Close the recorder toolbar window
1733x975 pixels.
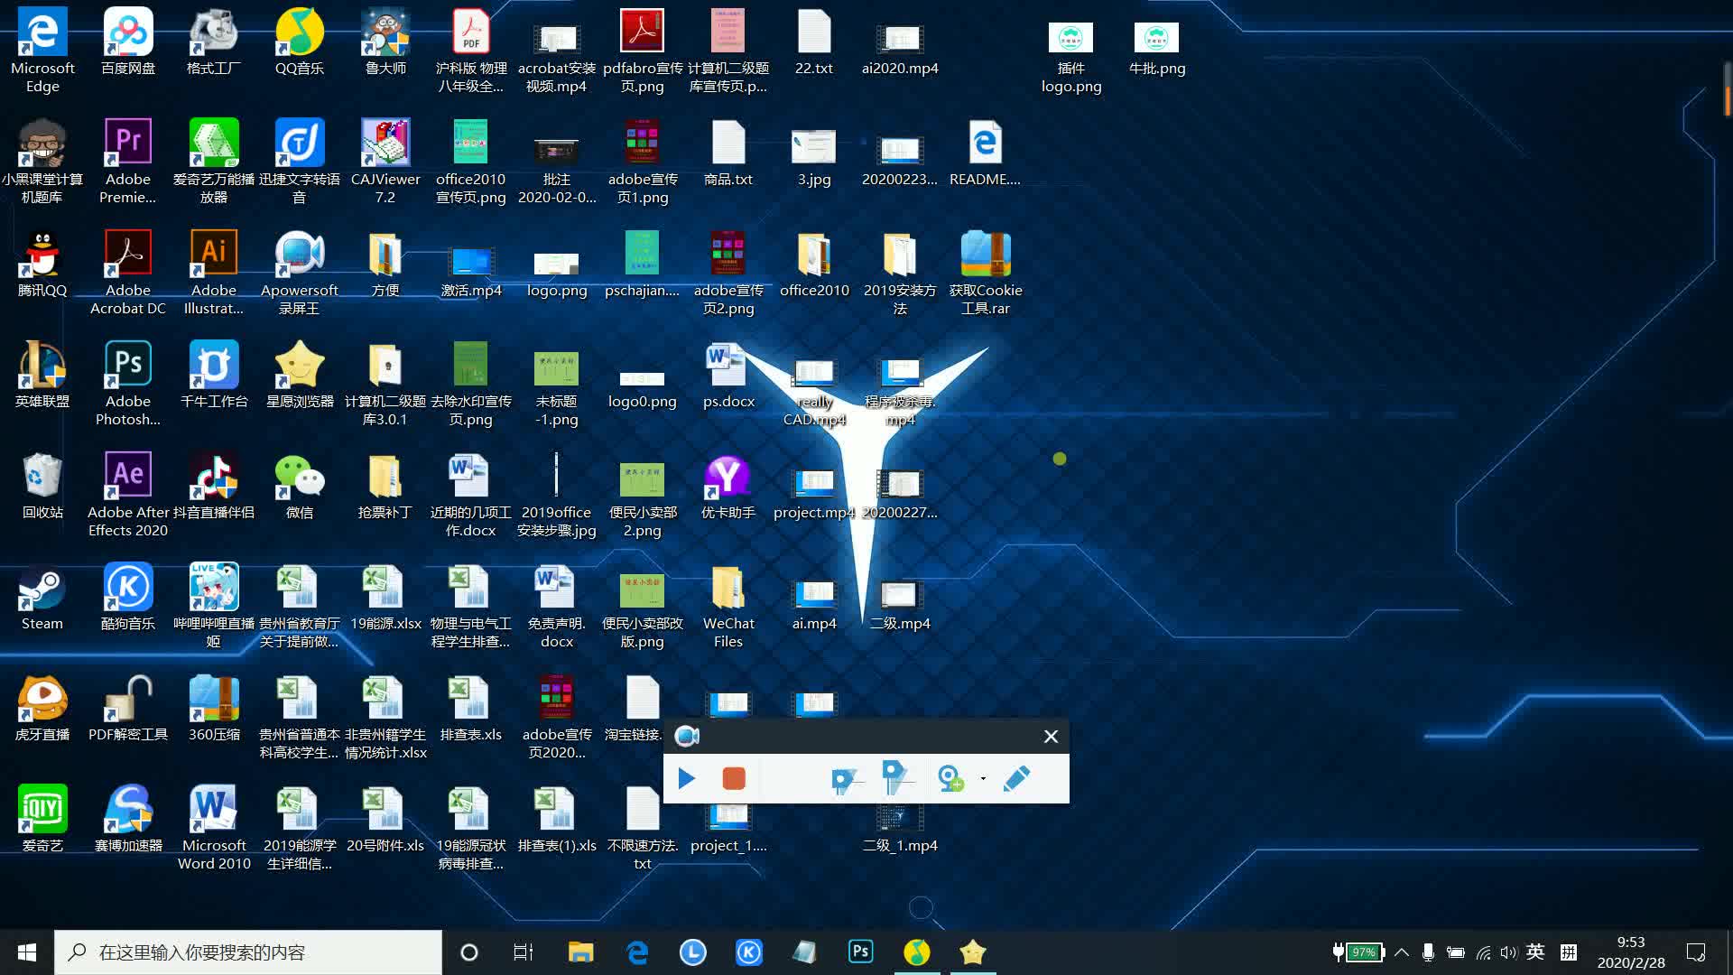click(x=1051, y=737)
